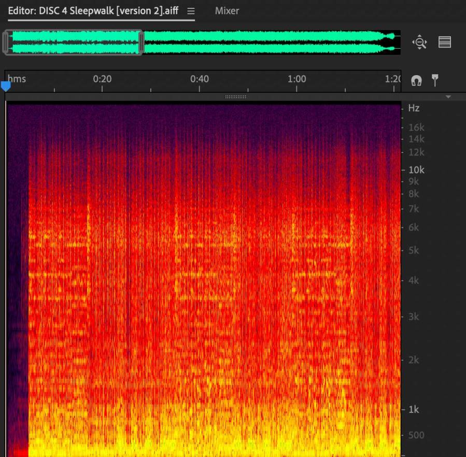Click the divider grip above the spectrogram
This screenshot has height=457, width=466.
click(235, 97)
